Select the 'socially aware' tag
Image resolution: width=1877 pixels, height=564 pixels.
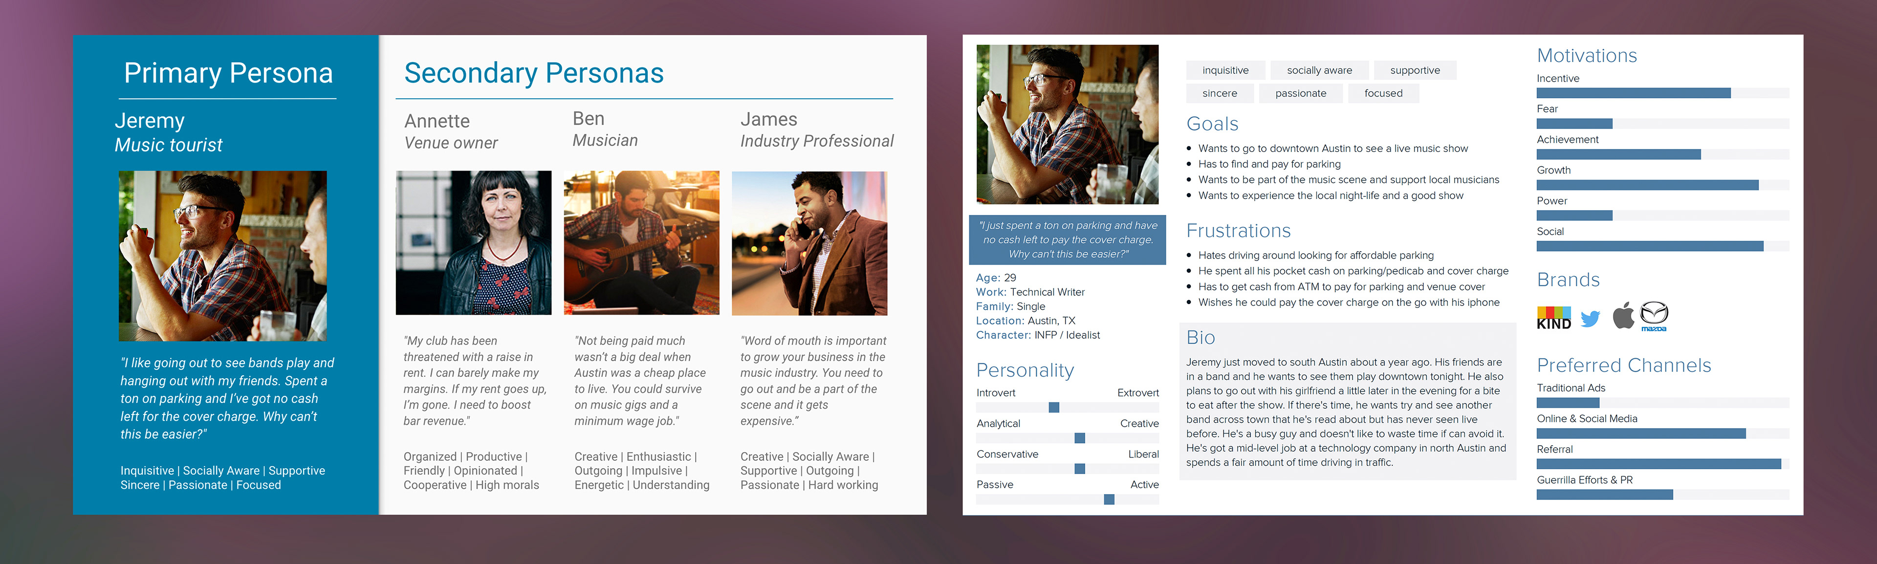(x=1319, y=71)
